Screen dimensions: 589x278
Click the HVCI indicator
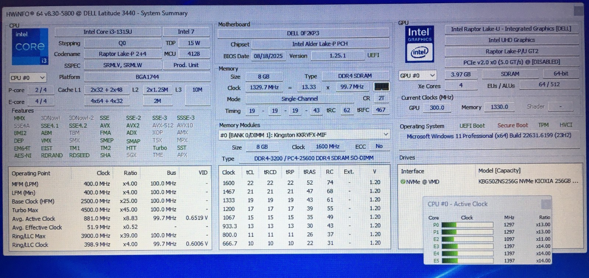tap(566, 125)
